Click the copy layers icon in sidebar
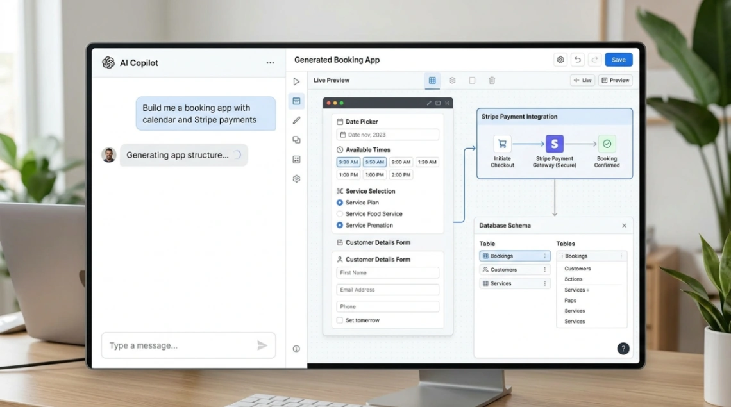 [x=296, y=140]
